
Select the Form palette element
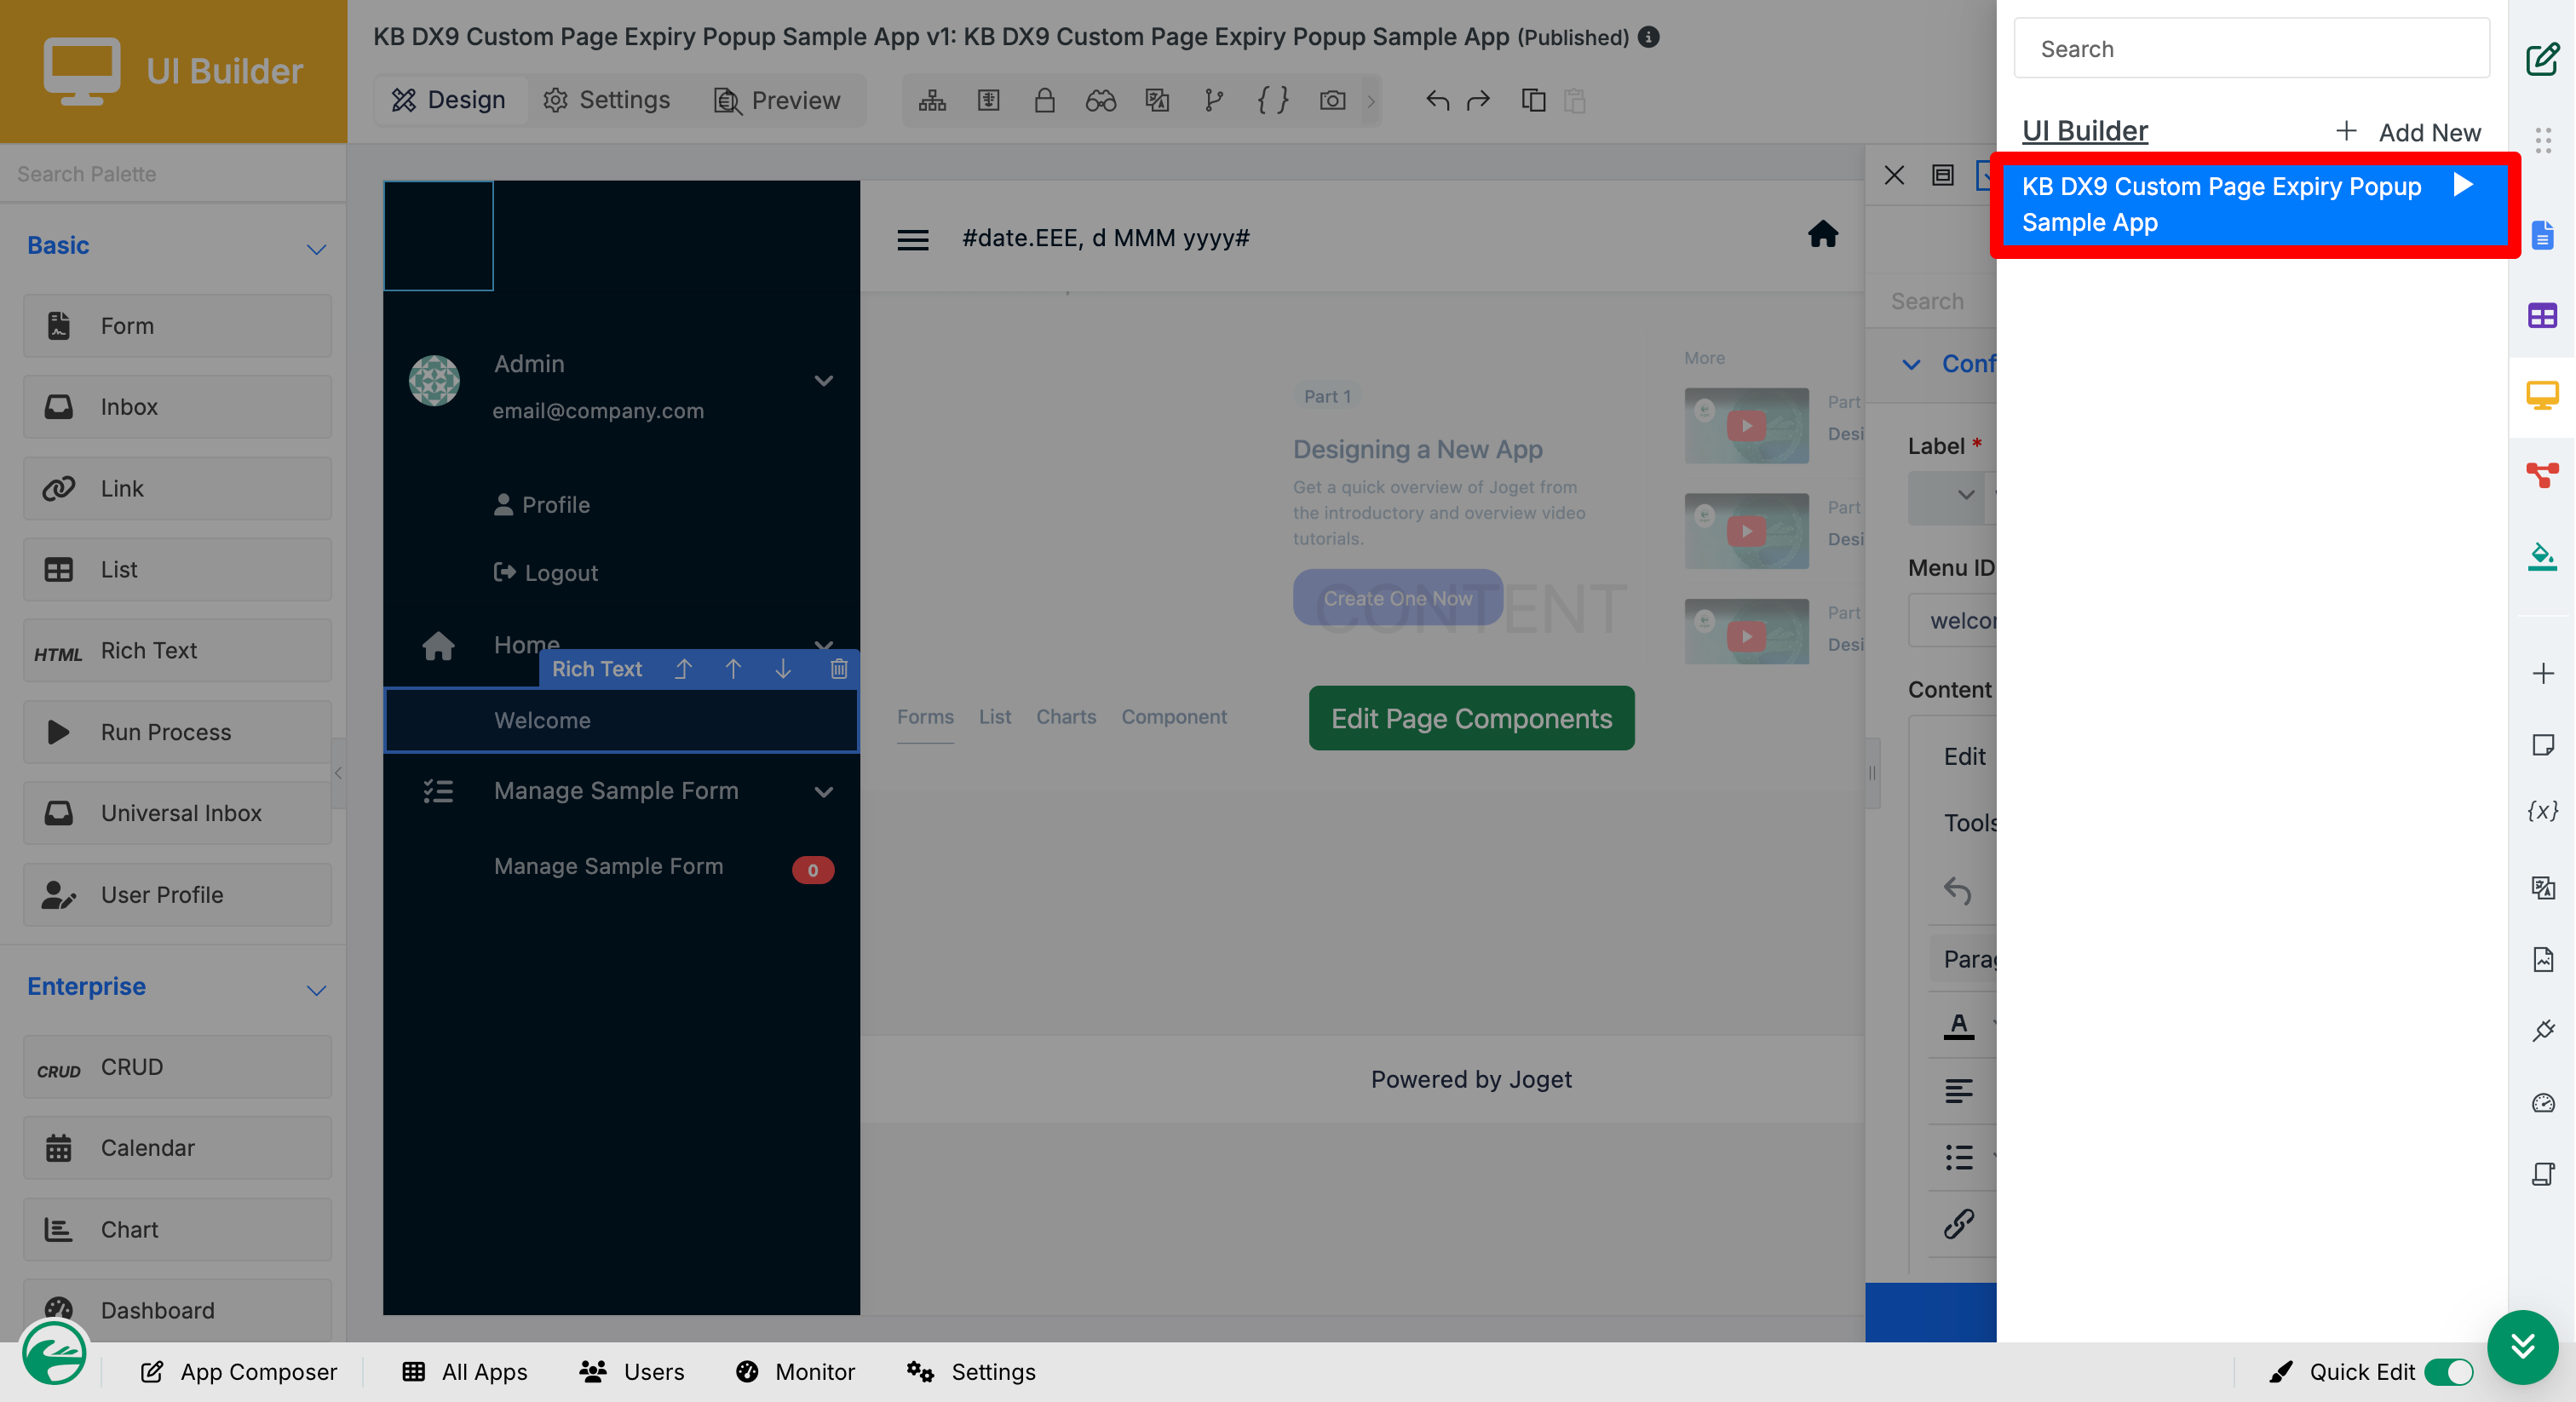(x=177, y=326)
